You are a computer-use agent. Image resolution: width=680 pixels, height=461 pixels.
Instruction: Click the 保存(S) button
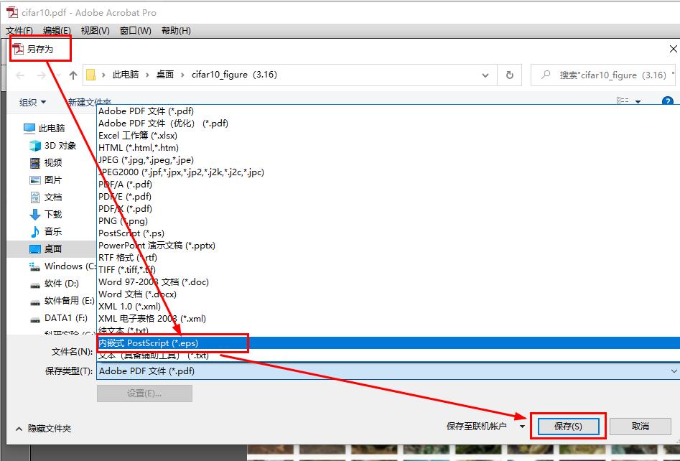[569, 426]
